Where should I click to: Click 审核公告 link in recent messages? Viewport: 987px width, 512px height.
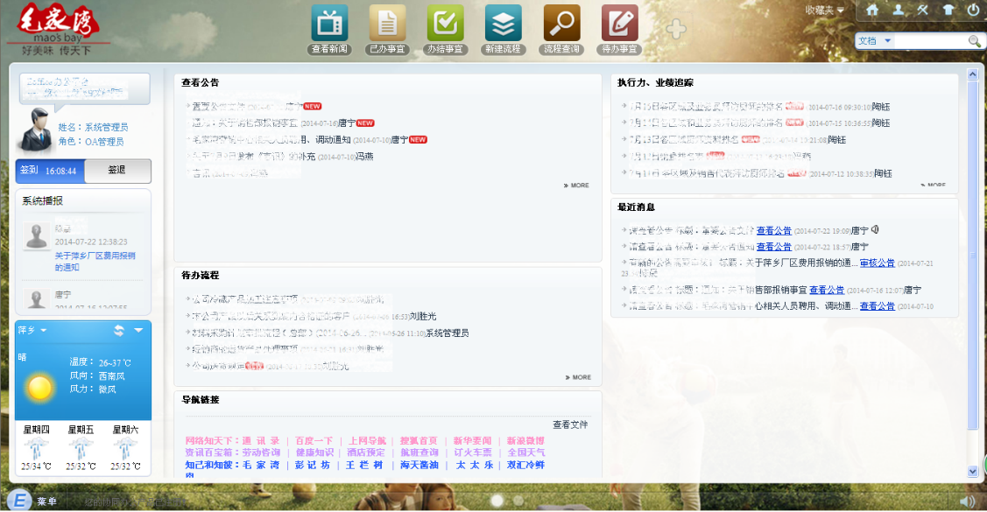[x=878, y=263]
